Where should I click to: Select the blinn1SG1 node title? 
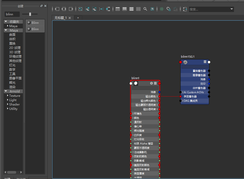coord(188,57)
